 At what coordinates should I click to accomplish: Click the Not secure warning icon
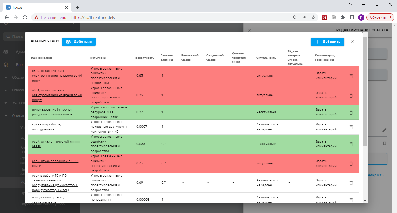(36, 17)
